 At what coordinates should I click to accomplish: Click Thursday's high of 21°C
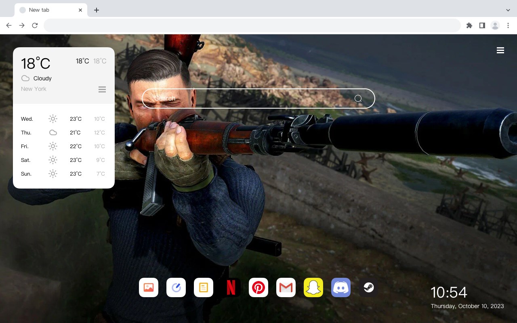tap(75, 132)
